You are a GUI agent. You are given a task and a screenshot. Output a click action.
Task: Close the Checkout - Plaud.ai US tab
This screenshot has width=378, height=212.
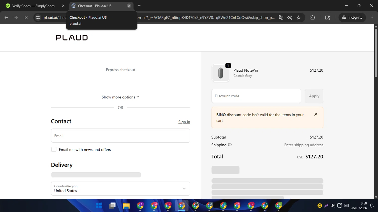[x=129, y=6]
